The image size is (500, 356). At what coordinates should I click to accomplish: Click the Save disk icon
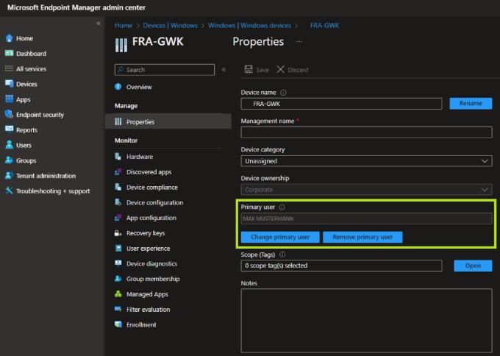[248, 70]
